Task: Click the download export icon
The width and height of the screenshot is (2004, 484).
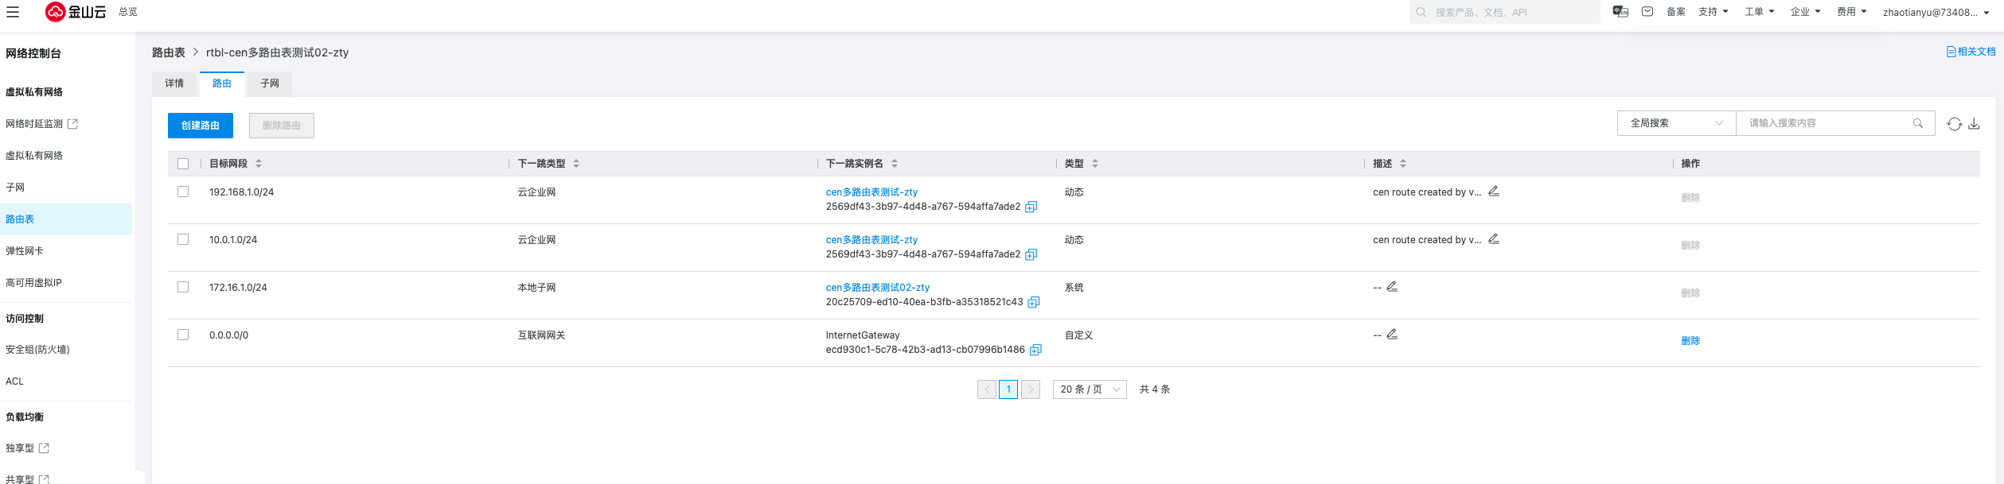Action: click(x=1974, y=124)
